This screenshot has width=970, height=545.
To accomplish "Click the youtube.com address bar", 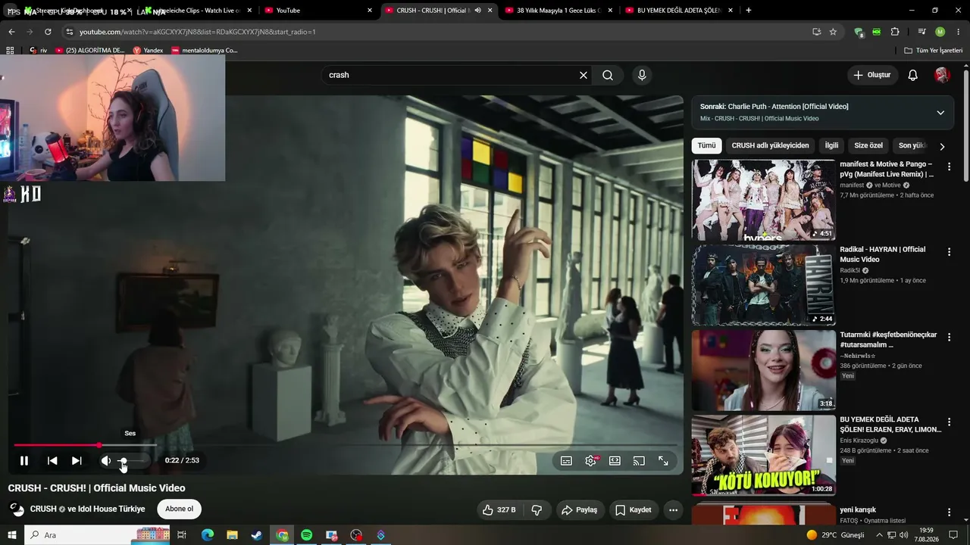I will coord(440,32).
